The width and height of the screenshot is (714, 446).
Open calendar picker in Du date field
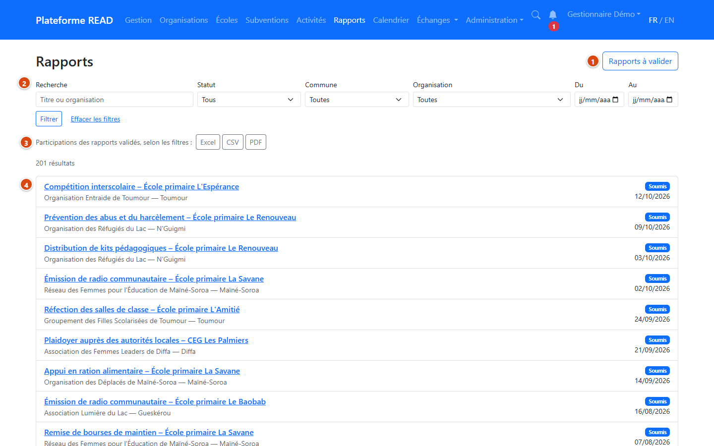click(615, 100)
